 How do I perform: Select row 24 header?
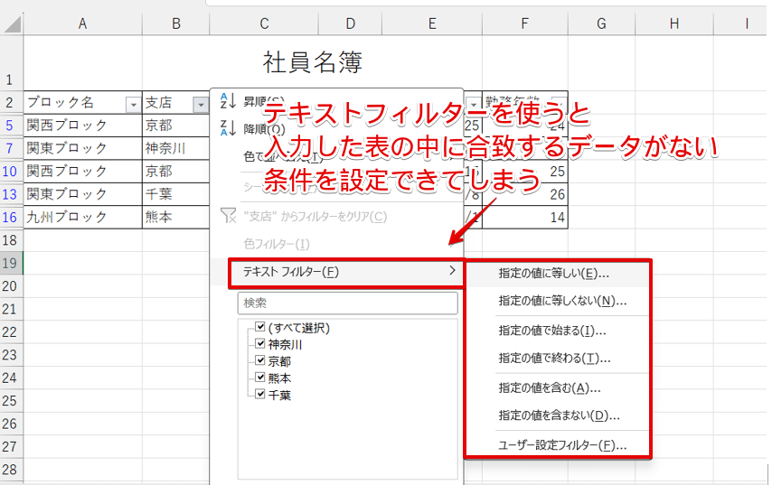[10, 378]
